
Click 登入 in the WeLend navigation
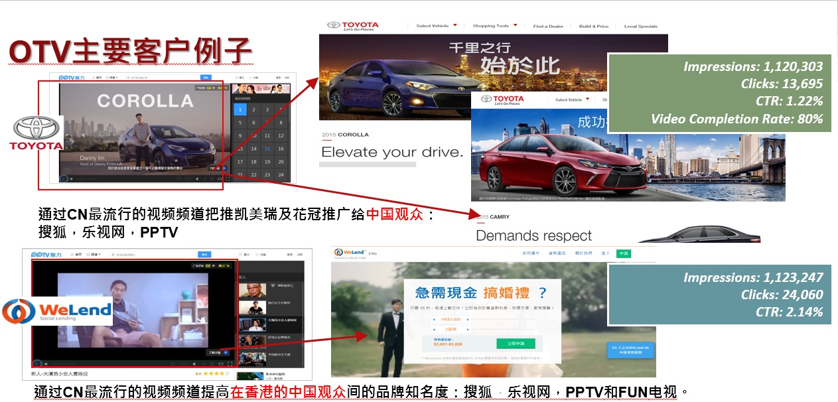pyautogui.click(x=605, y=253)
